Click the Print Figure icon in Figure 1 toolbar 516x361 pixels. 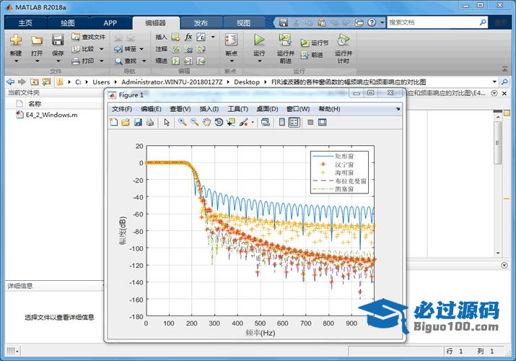click(150, 123)
